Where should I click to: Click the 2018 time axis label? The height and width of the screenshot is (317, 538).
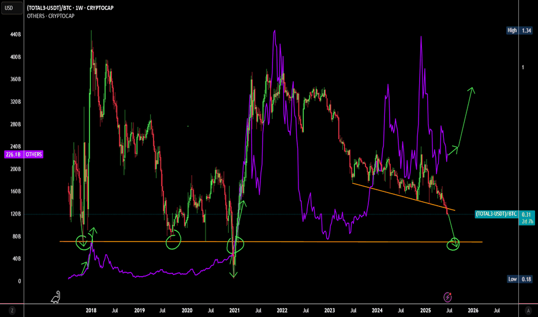(91, 311)
